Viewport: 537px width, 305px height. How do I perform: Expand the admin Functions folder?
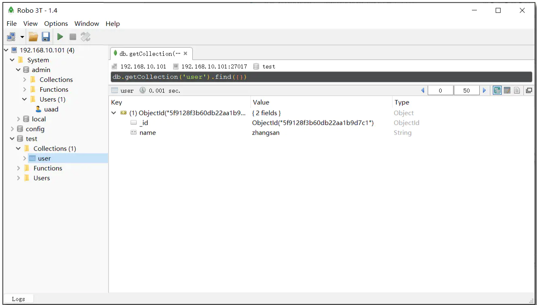pos(25,89)
